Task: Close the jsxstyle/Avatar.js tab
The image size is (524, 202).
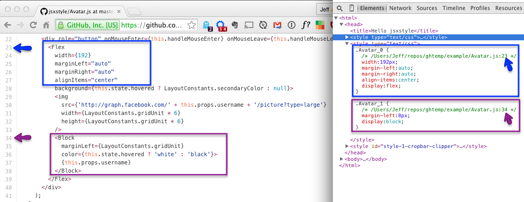Action: coord(119,11)
